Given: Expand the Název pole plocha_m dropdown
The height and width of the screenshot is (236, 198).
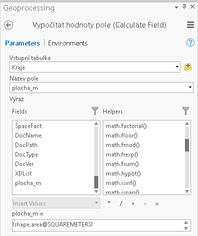Looking at the screenshot, I should (x=190, y=87).
